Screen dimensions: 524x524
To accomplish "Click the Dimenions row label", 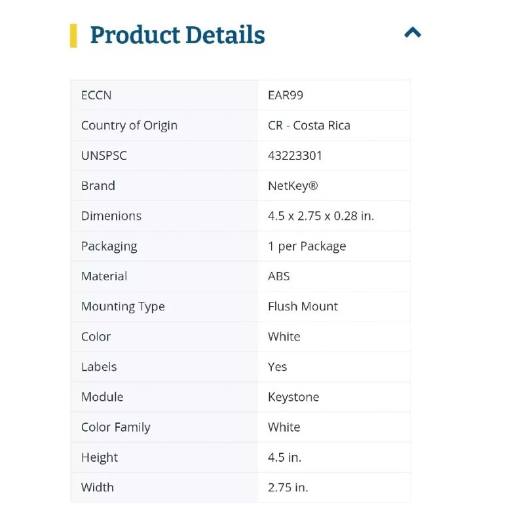I will coord(111,215).
